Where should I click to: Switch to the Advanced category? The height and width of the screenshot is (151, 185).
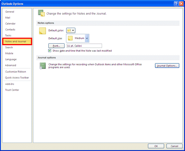(11, 65)
